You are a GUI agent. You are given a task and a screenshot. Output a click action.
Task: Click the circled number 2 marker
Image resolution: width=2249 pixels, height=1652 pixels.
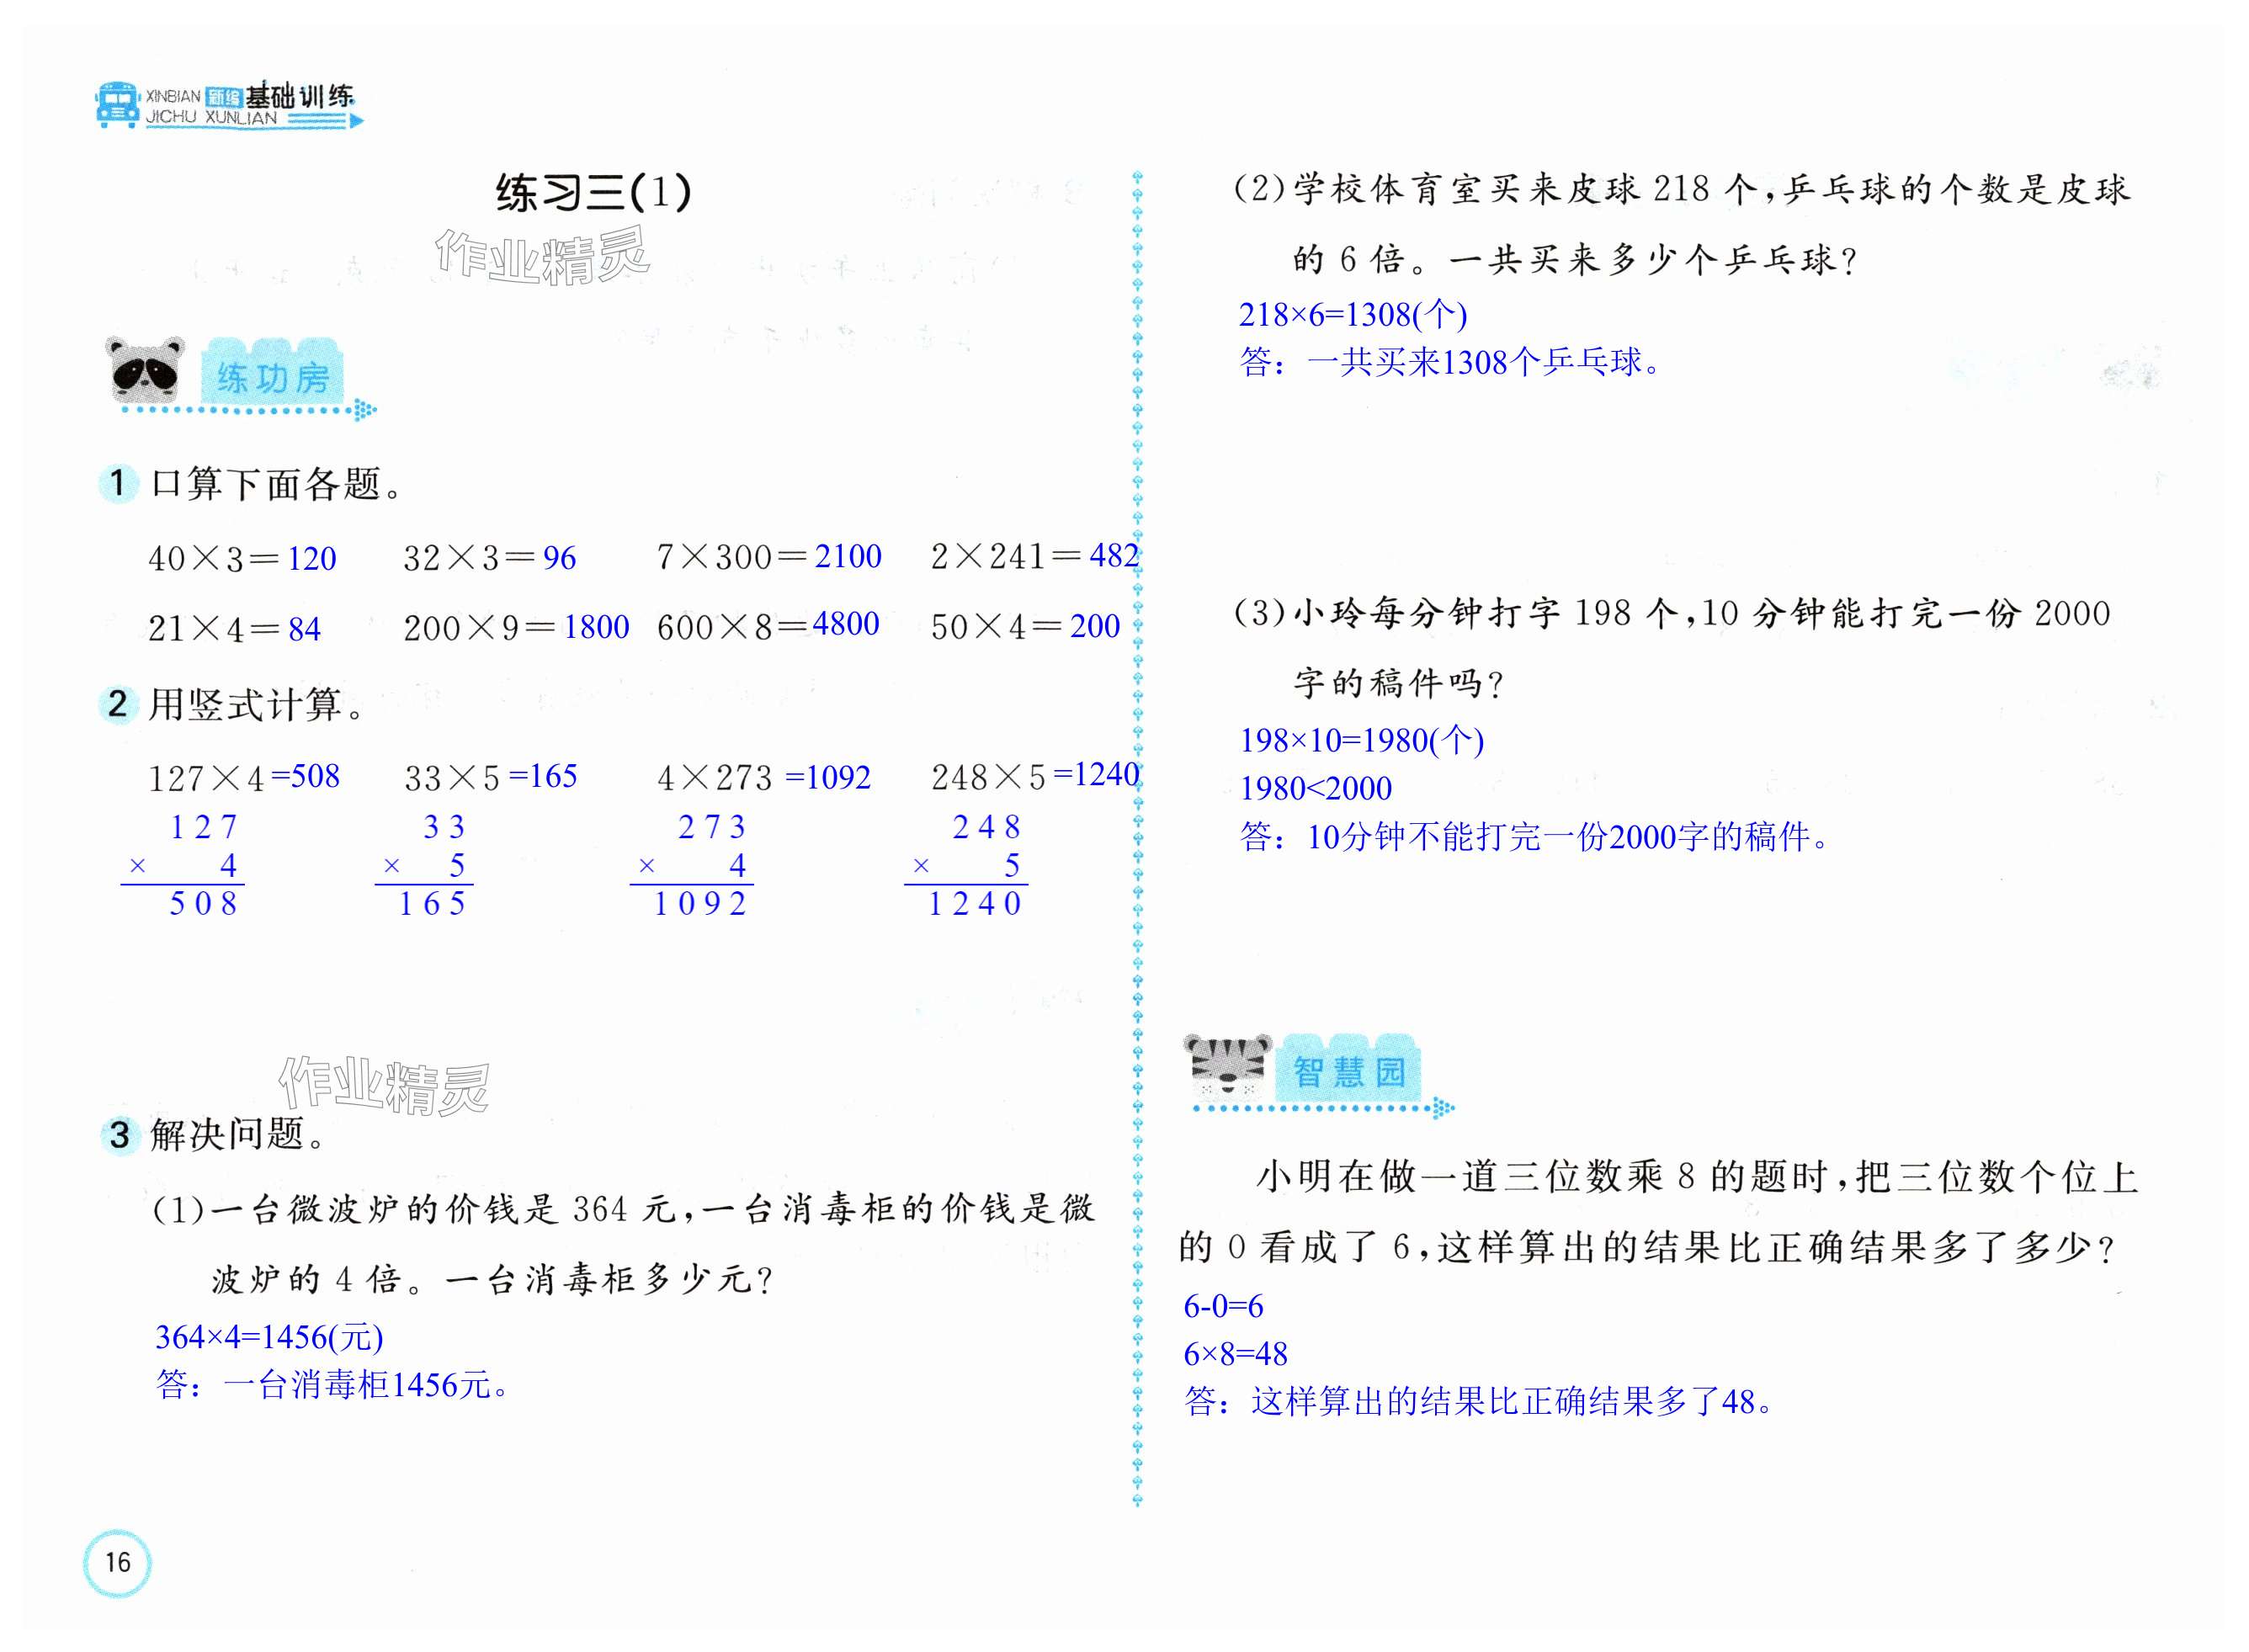point(118,704)
